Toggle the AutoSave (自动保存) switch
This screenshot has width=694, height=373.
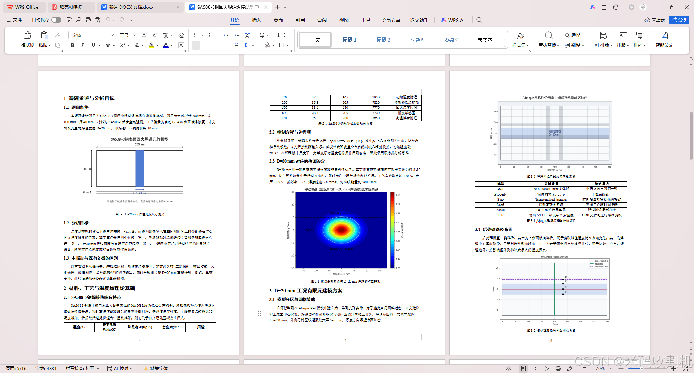tap(56, 20)
